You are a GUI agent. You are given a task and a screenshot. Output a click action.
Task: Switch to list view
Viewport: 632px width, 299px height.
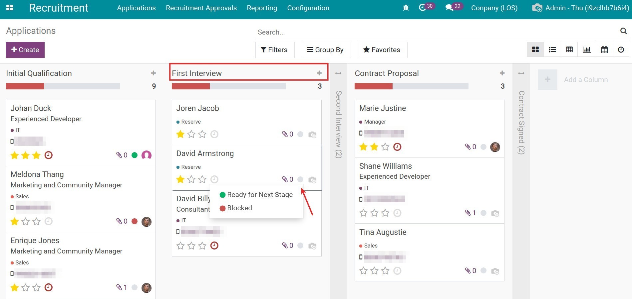point(552,50)
